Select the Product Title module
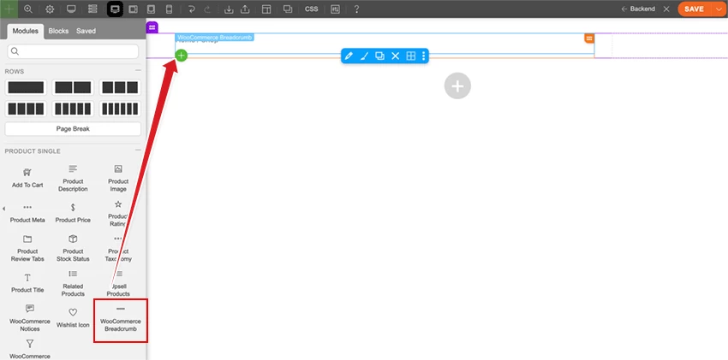Screen dimensions: 728x360 coord(27,284)
